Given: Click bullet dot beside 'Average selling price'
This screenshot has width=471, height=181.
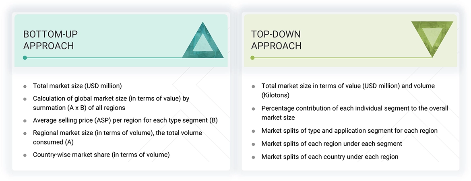Looking at the screenshot, I should [25, 120].
